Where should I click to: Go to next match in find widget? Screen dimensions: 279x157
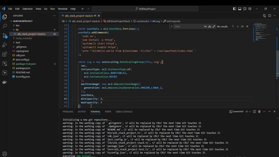pyautogui.click(x=238, y=26)
